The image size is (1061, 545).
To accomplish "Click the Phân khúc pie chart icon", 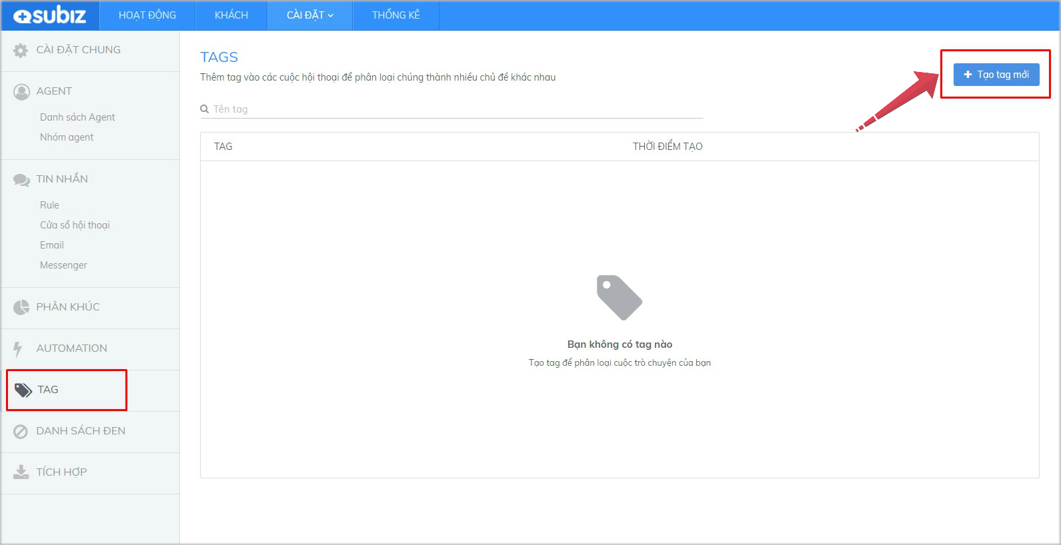I will 21,307.
